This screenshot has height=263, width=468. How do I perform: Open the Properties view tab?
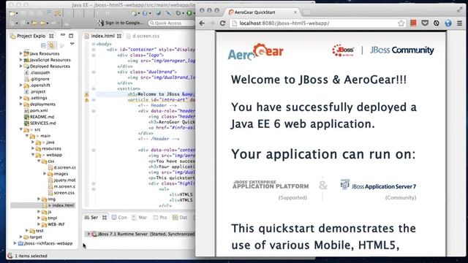click(x=160, y=218)
